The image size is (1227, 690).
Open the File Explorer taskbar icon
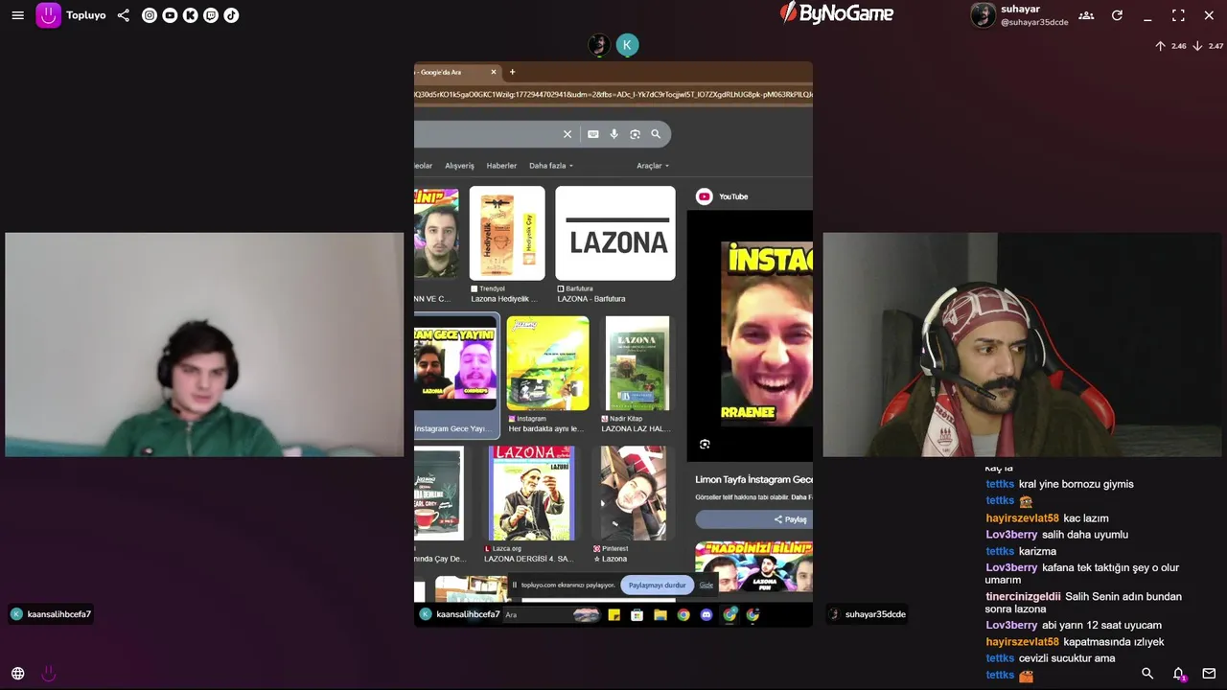click(660, 614)
